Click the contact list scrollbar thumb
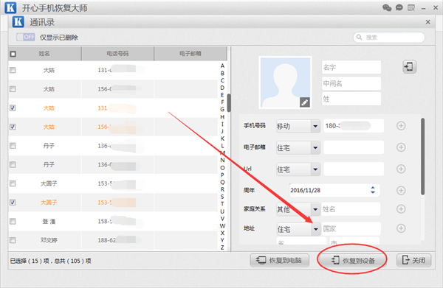The height and width of the screenshot is (288, 443). (x=229, y=103)
